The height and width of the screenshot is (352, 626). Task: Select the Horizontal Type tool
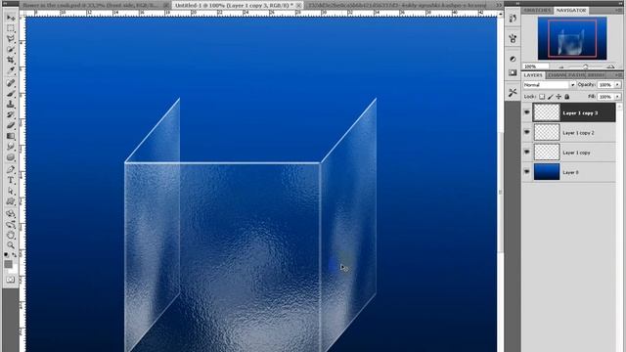pyautogui.click(x=11, y=180)
